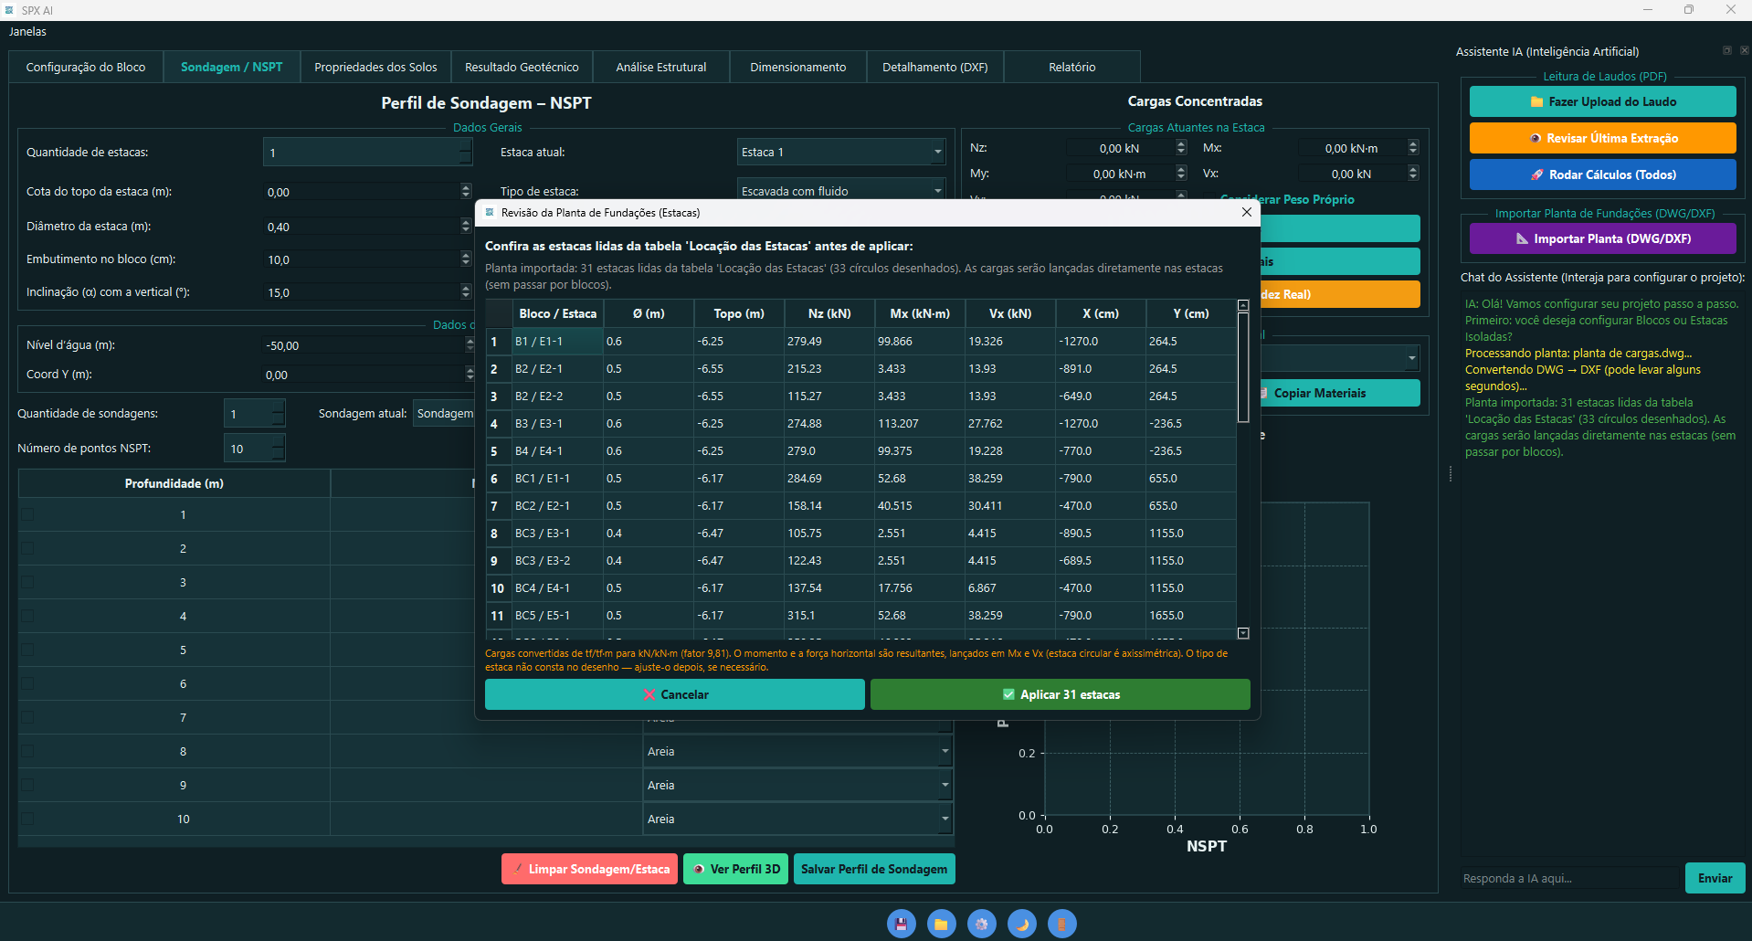The image size is (1752, 941).
Task: Click Quantidade de estacas field
Action: click(x=367, y=152)
